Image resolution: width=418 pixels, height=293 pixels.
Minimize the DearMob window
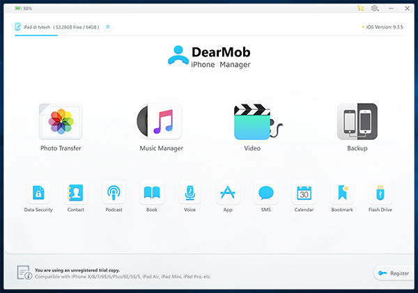[x=391, y=8]
